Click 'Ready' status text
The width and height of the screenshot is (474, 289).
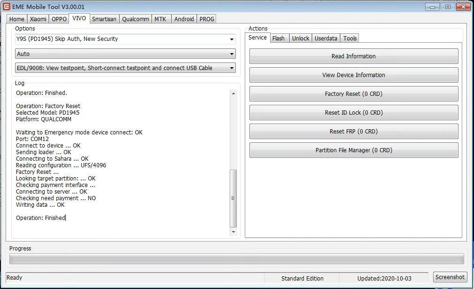click(14, 278)
